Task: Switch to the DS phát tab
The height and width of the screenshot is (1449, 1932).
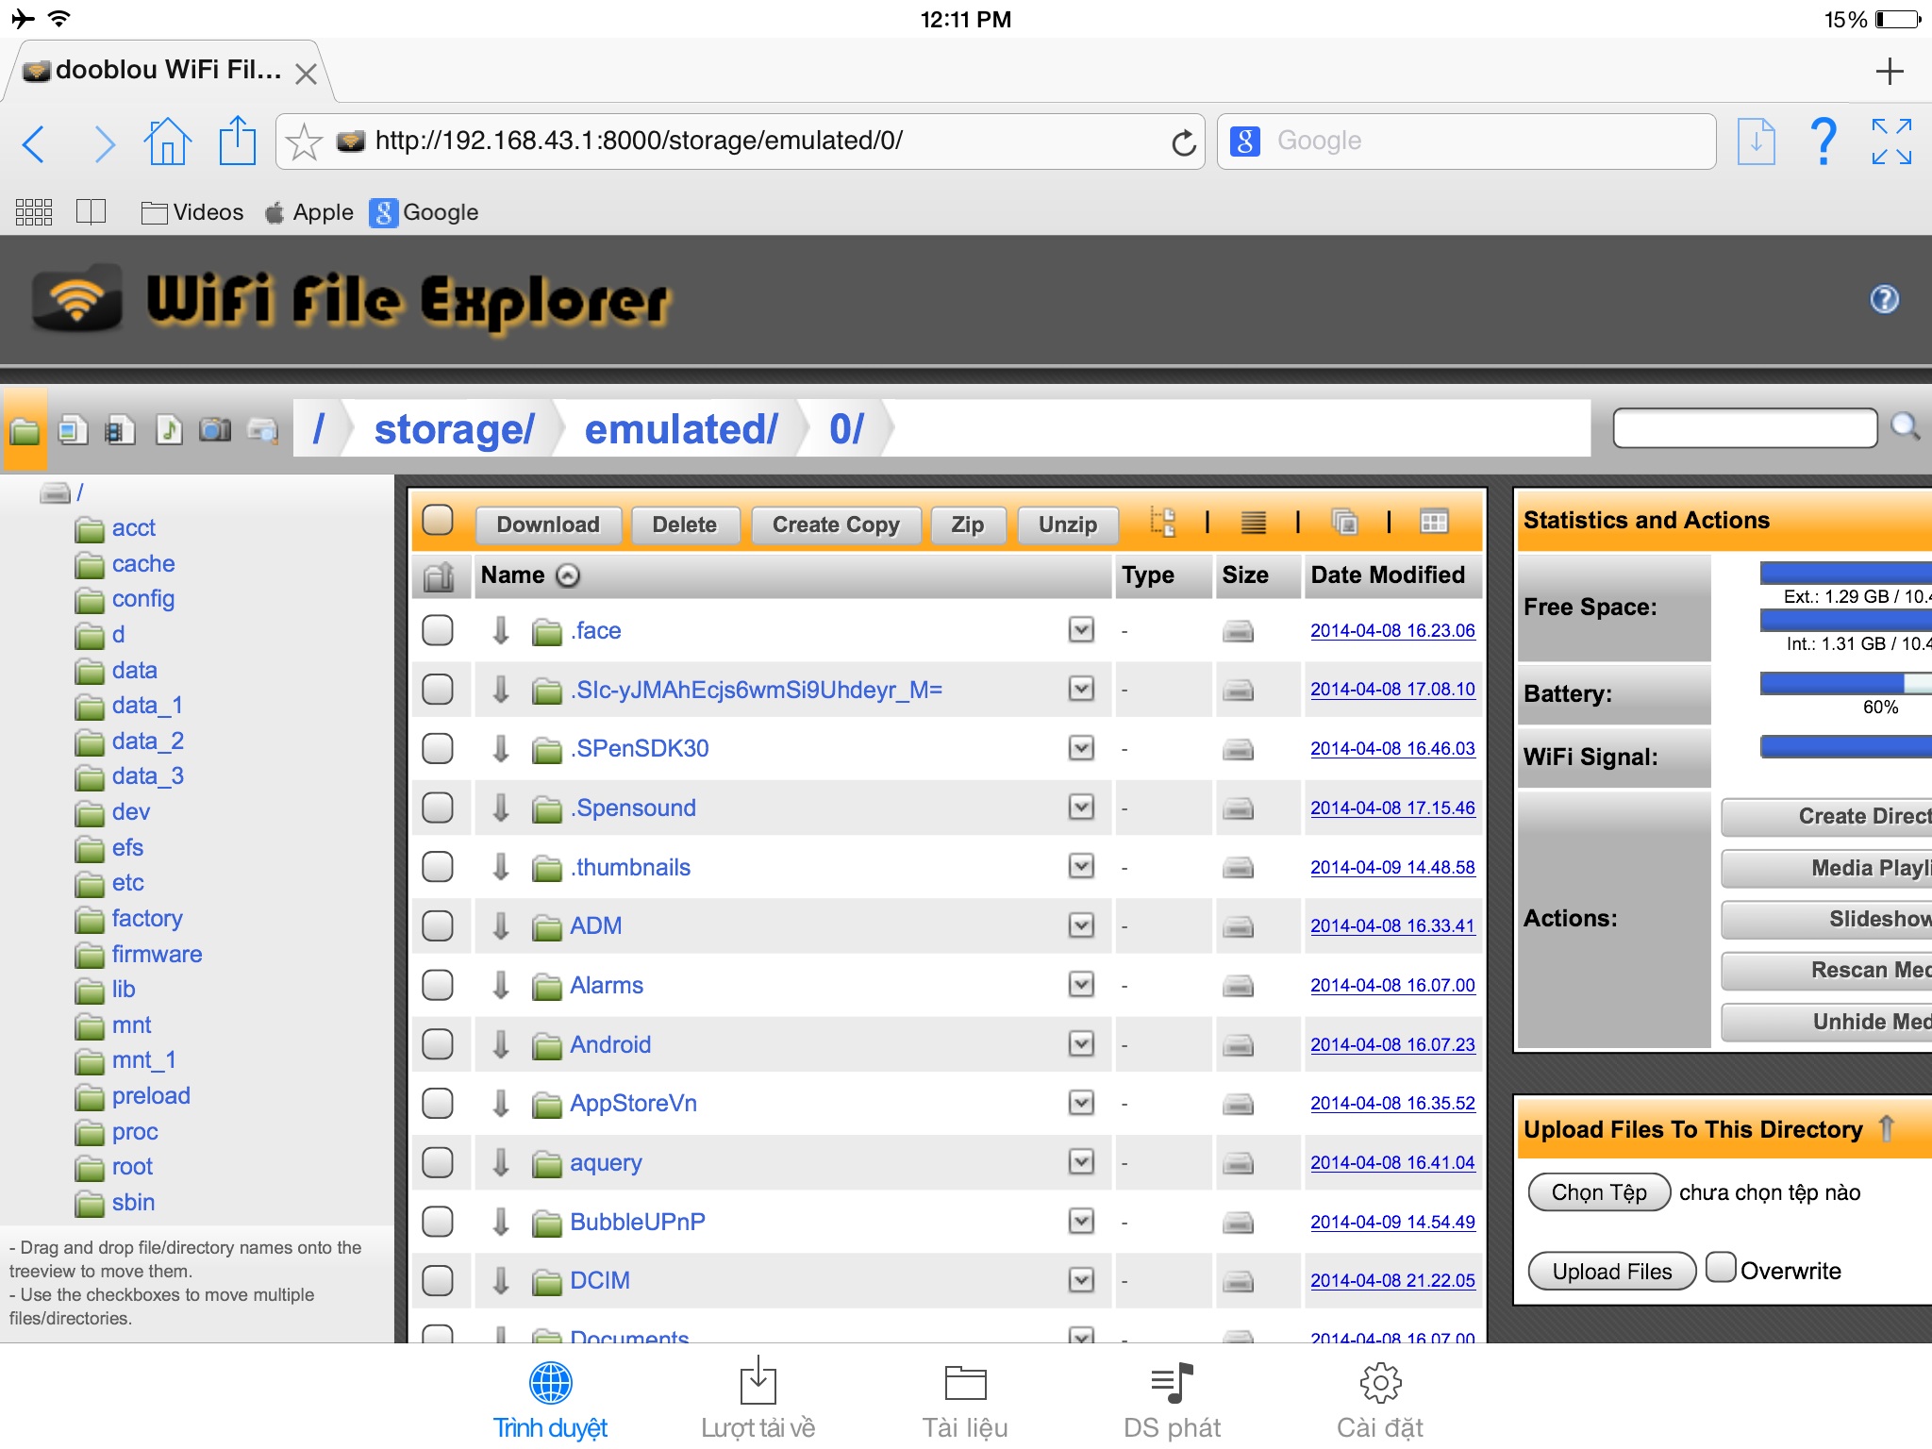Action: [1172, 1400]
